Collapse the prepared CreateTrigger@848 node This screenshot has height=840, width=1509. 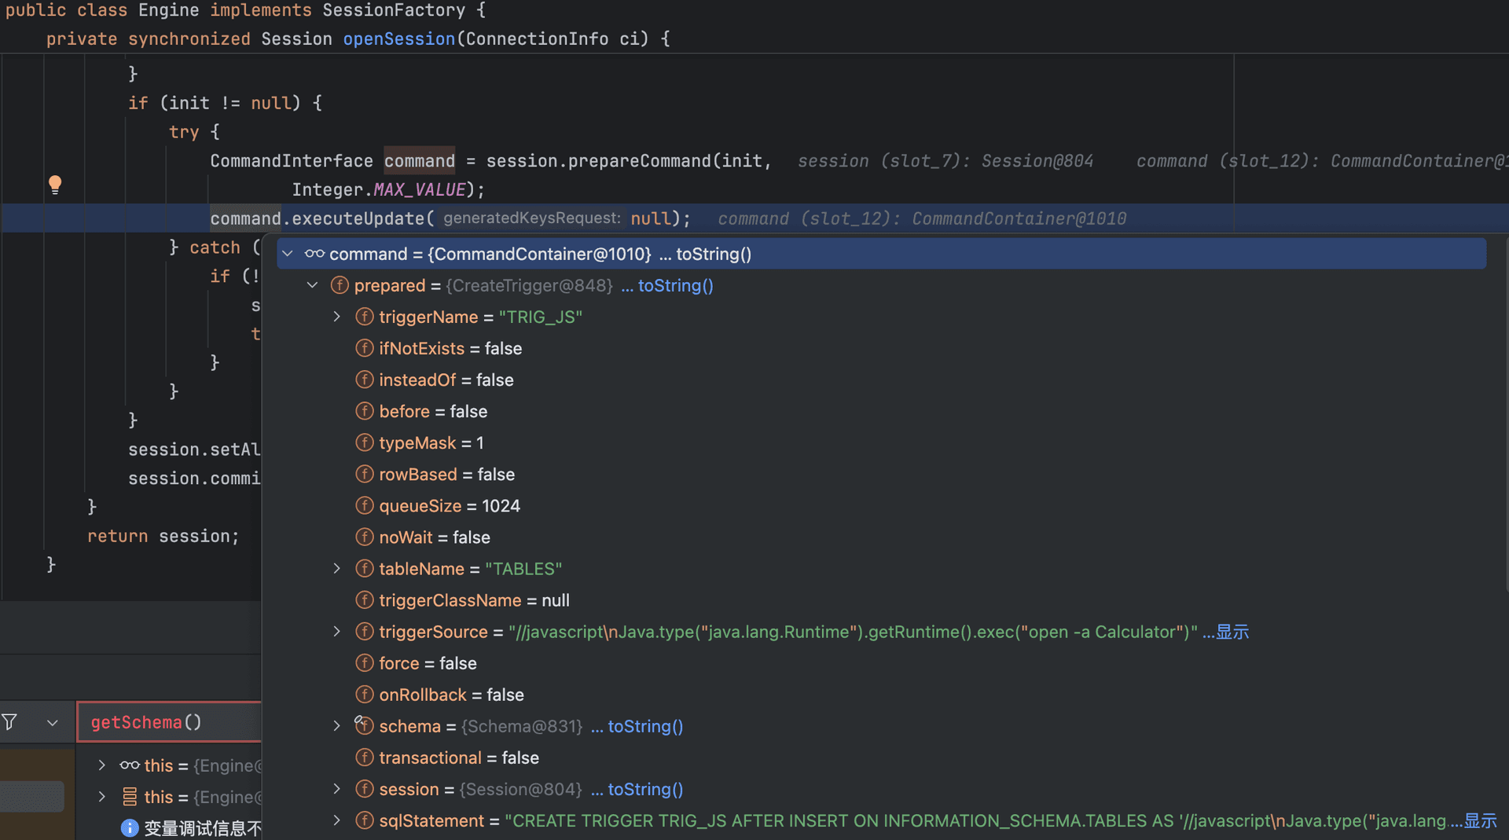coord(313,285)
